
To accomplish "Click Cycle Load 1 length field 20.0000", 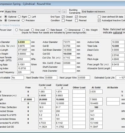I will click(x=45, y=100).
